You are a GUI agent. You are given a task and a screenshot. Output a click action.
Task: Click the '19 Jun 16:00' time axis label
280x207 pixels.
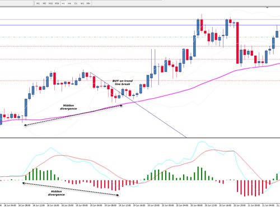pyautogui.click(x=139, y=205)
